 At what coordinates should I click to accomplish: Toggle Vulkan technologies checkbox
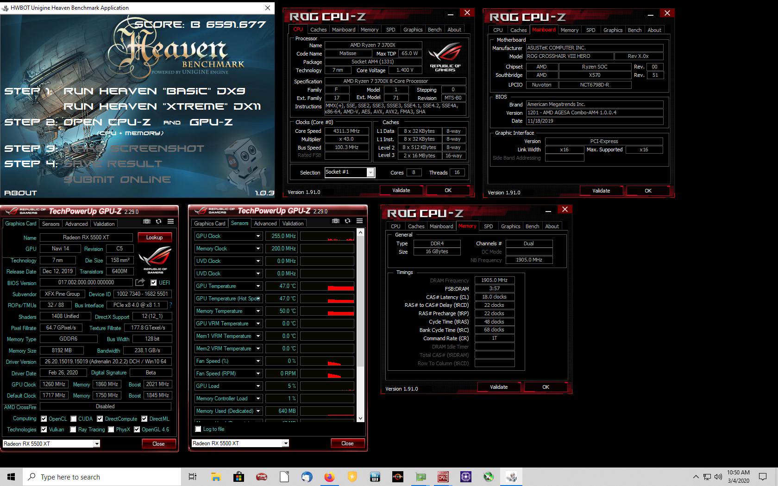pyautogui.click(x=44, y=430)
